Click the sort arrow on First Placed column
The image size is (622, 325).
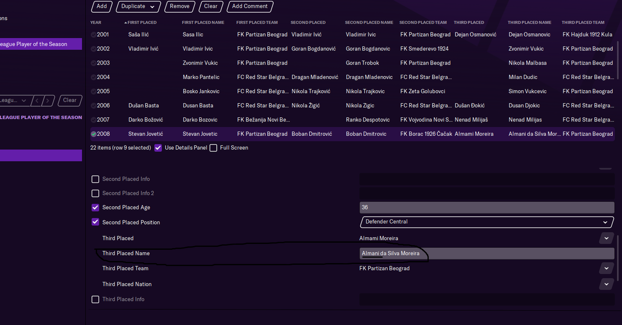pyautogui.click(x=126, y=23)
